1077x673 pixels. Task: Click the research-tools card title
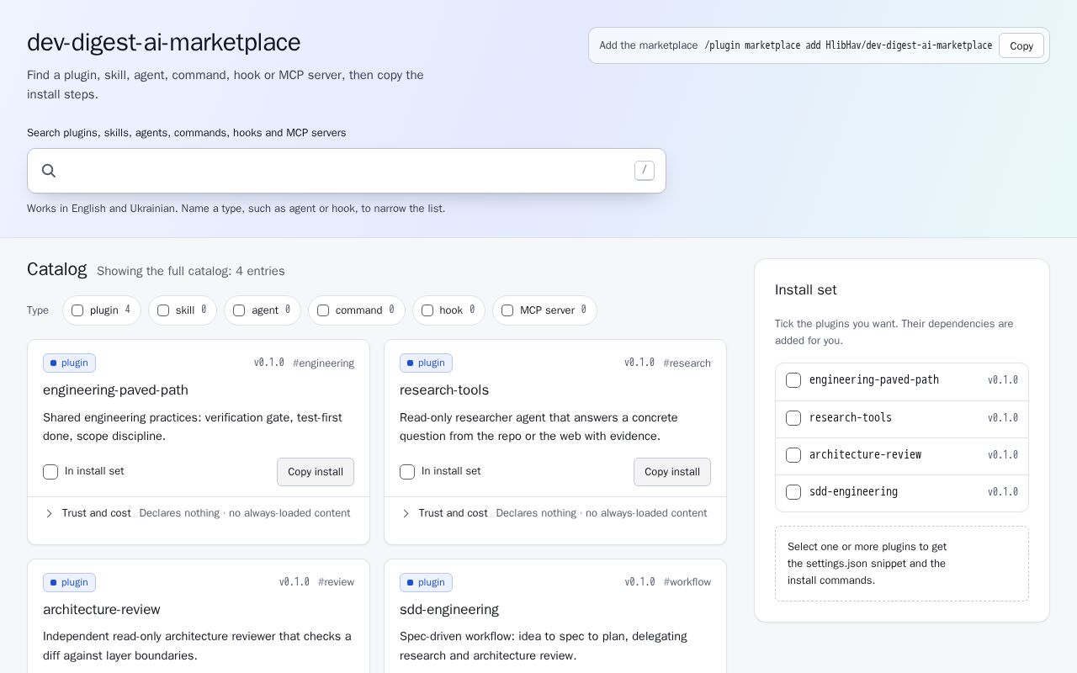coord(444,390)
